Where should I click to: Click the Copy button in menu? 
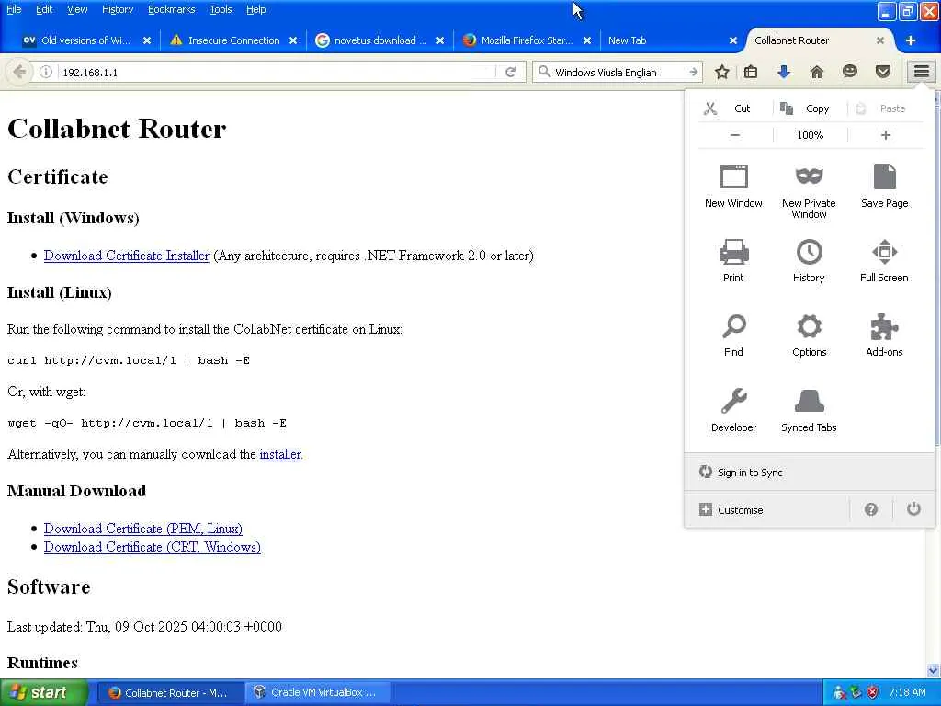[x=804, y=108]
